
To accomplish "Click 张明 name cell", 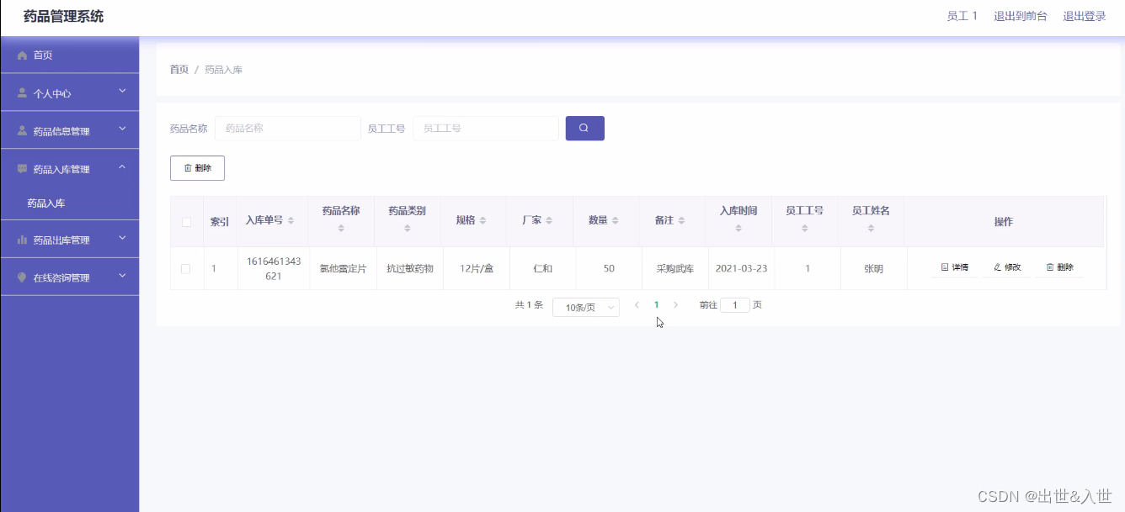I will [873, 269].
